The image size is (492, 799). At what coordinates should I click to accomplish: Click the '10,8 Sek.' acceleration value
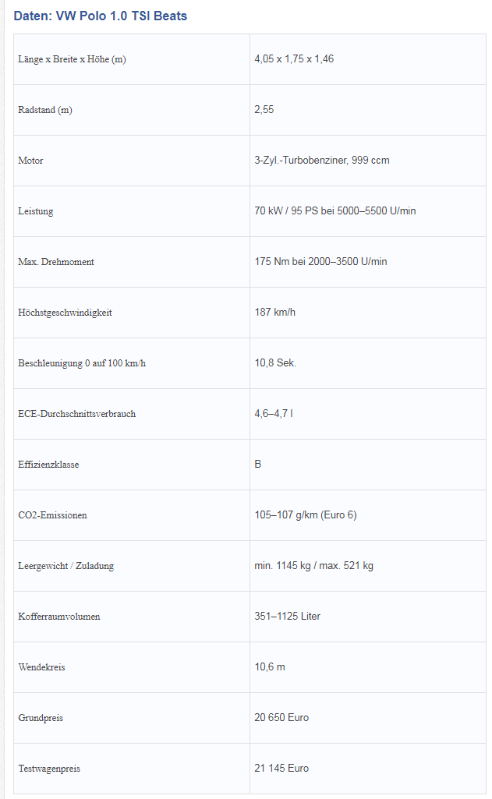coord(275,363)
